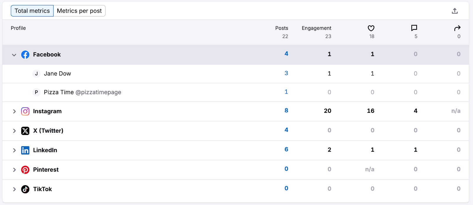Open Instagram's 8 posts link

click(286, 110)
